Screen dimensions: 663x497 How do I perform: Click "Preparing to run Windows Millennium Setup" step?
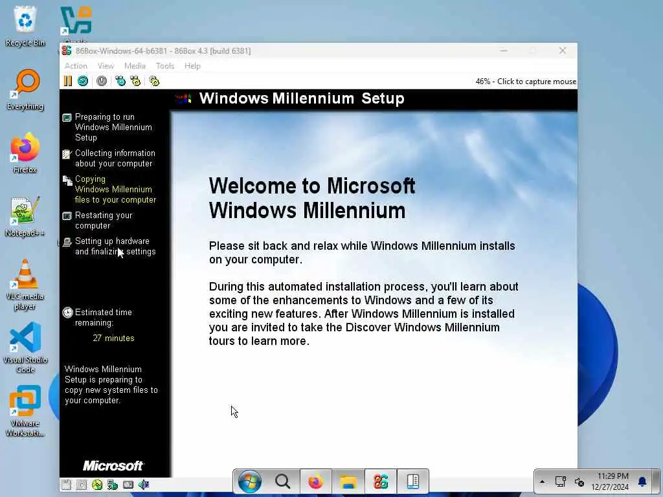(x=113, y=127)
